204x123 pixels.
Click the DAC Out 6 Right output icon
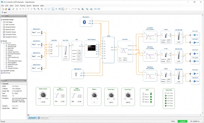[x=195, y=81]
